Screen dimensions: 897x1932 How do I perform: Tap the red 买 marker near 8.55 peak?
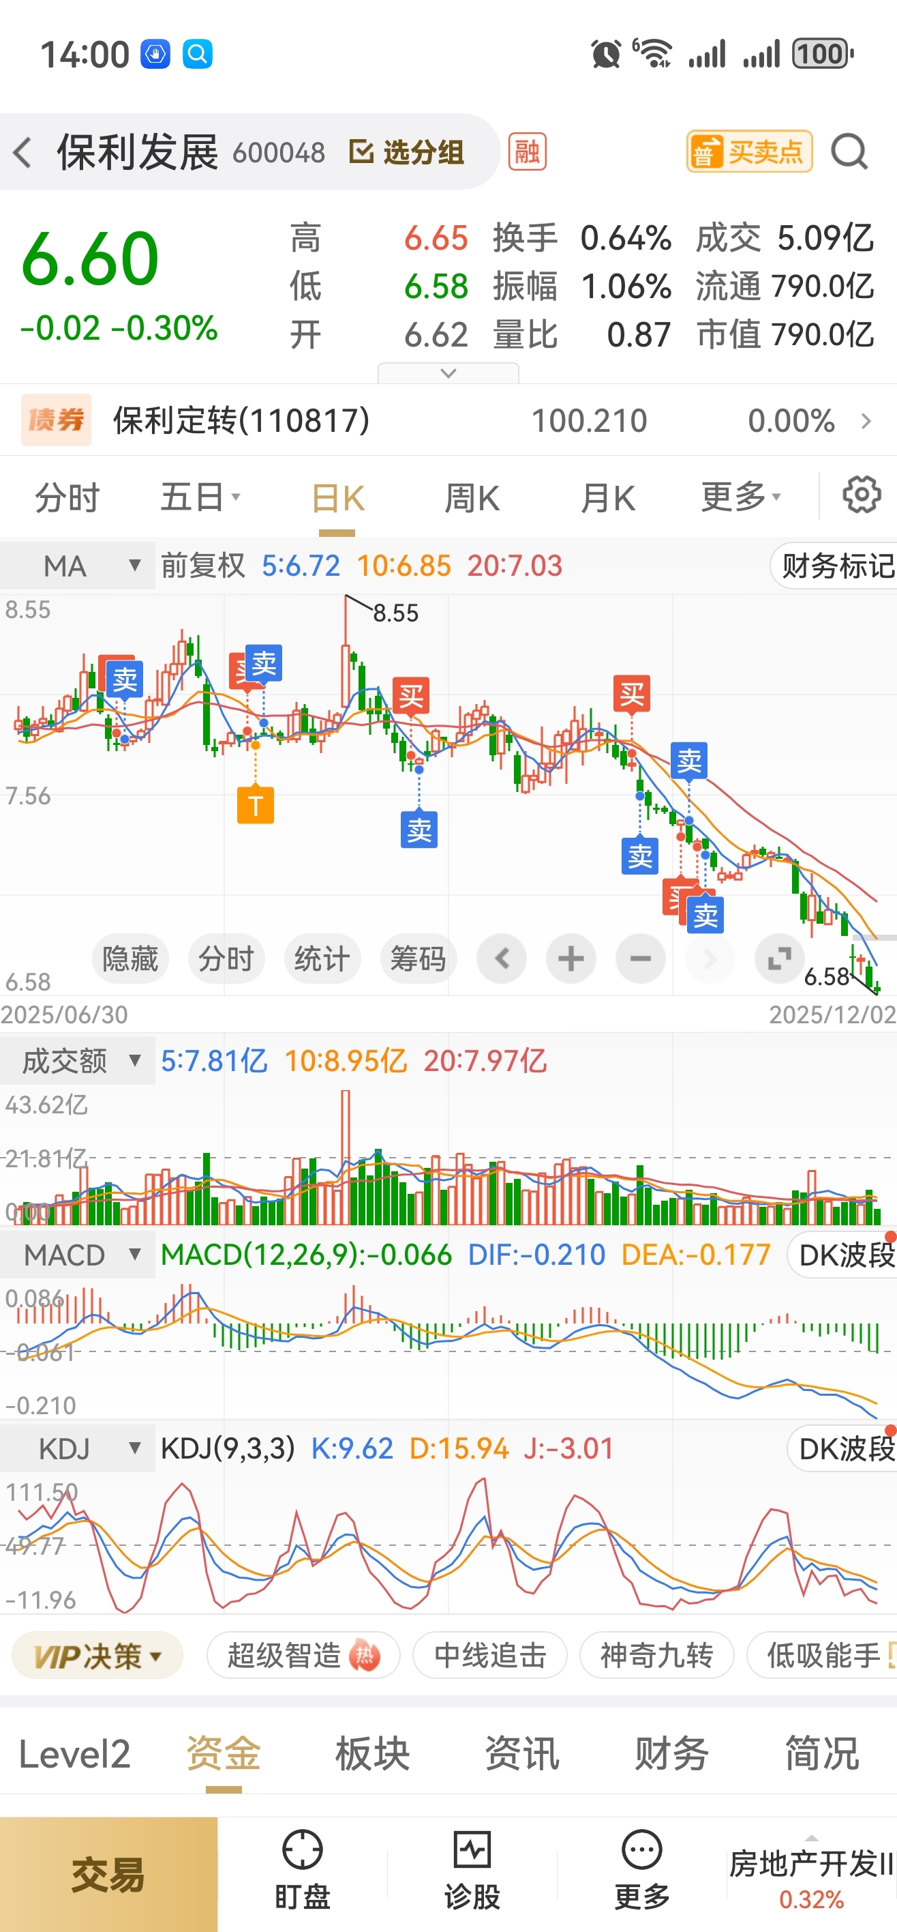click(x=410, y=696)
